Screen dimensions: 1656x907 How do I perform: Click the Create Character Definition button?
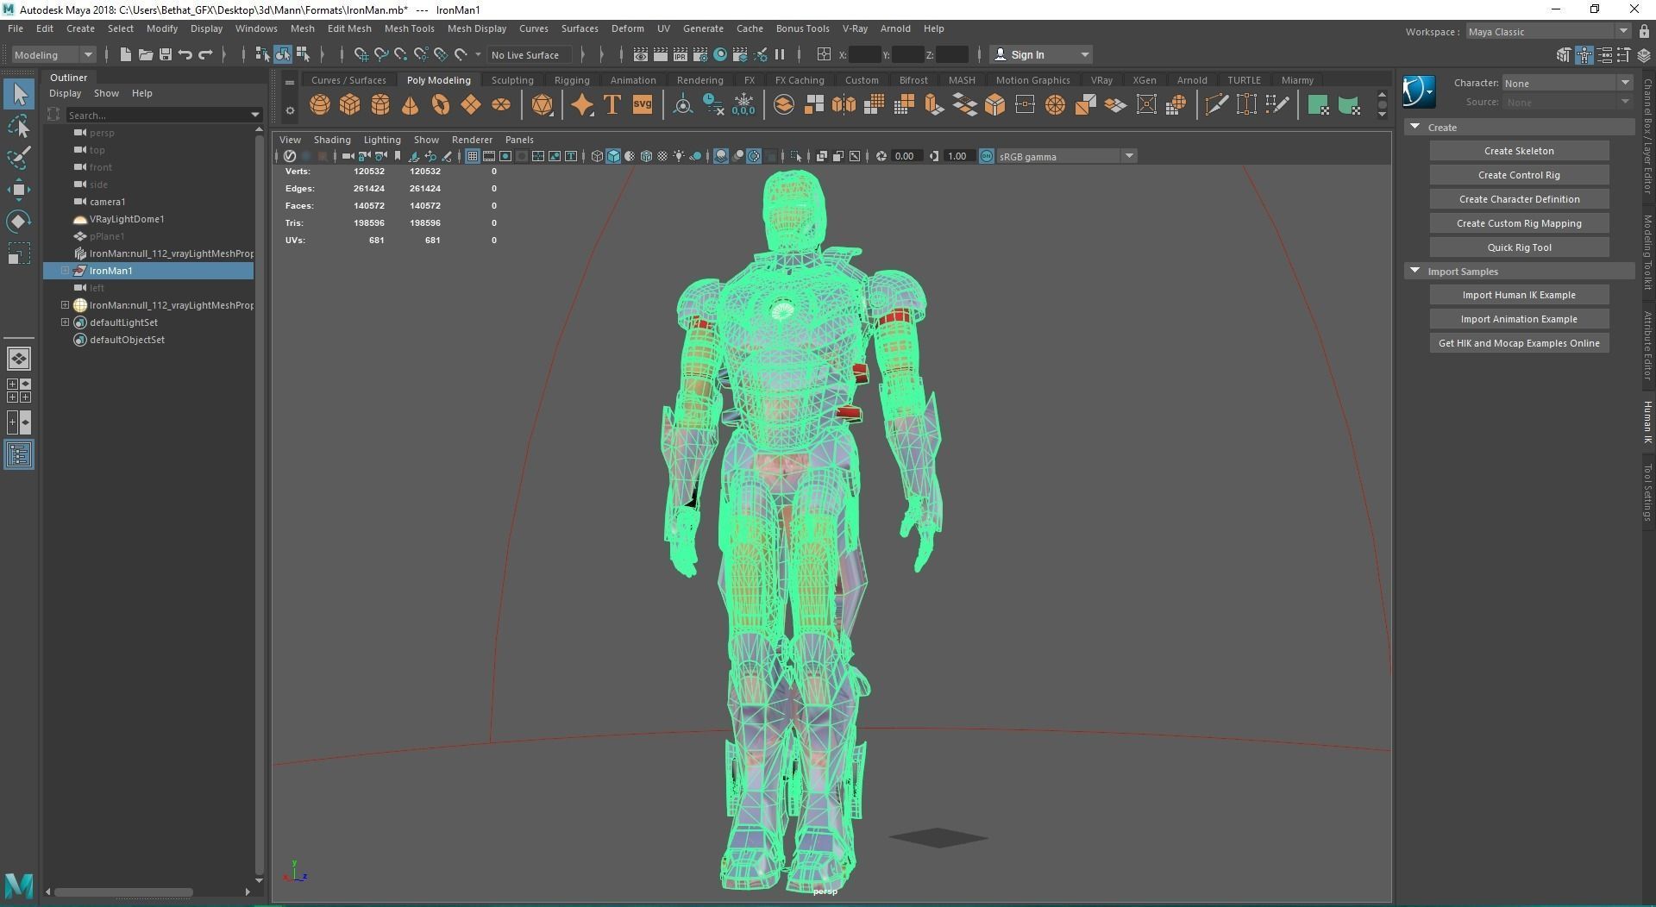(x=1519, y=199)
